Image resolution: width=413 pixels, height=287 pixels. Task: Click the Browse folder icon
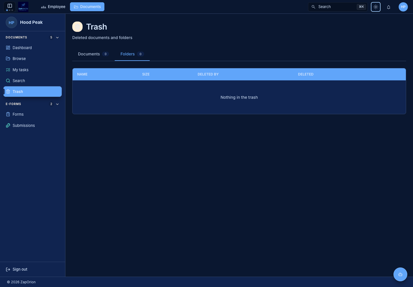click(8, 59)
